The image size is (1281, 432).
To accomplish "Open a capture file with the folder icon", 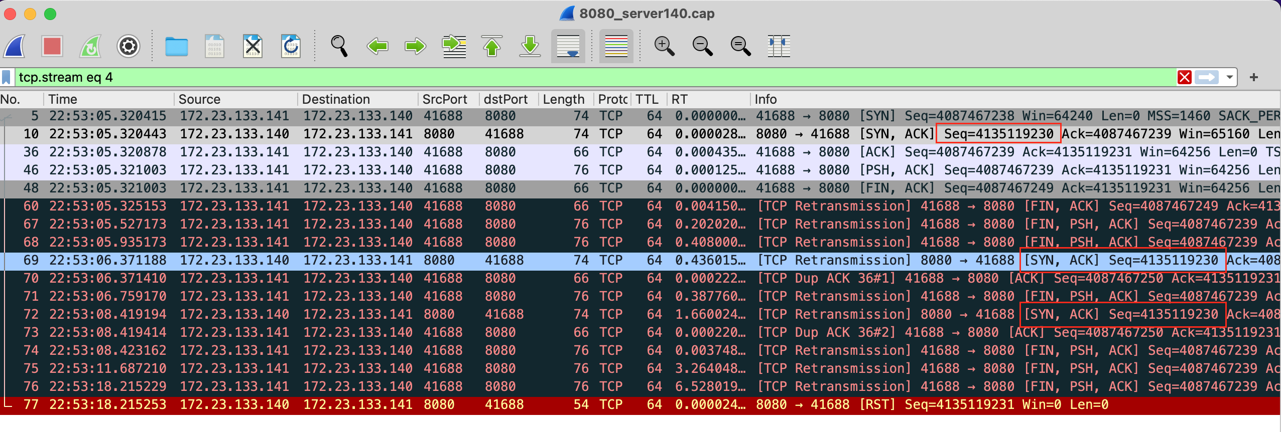I will click(x=177, y=47).
